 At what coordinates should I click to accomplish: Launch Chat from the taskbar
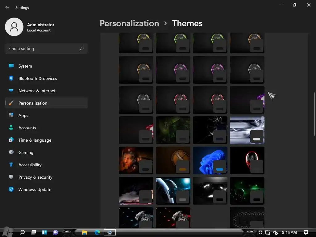tap(56, 232)
